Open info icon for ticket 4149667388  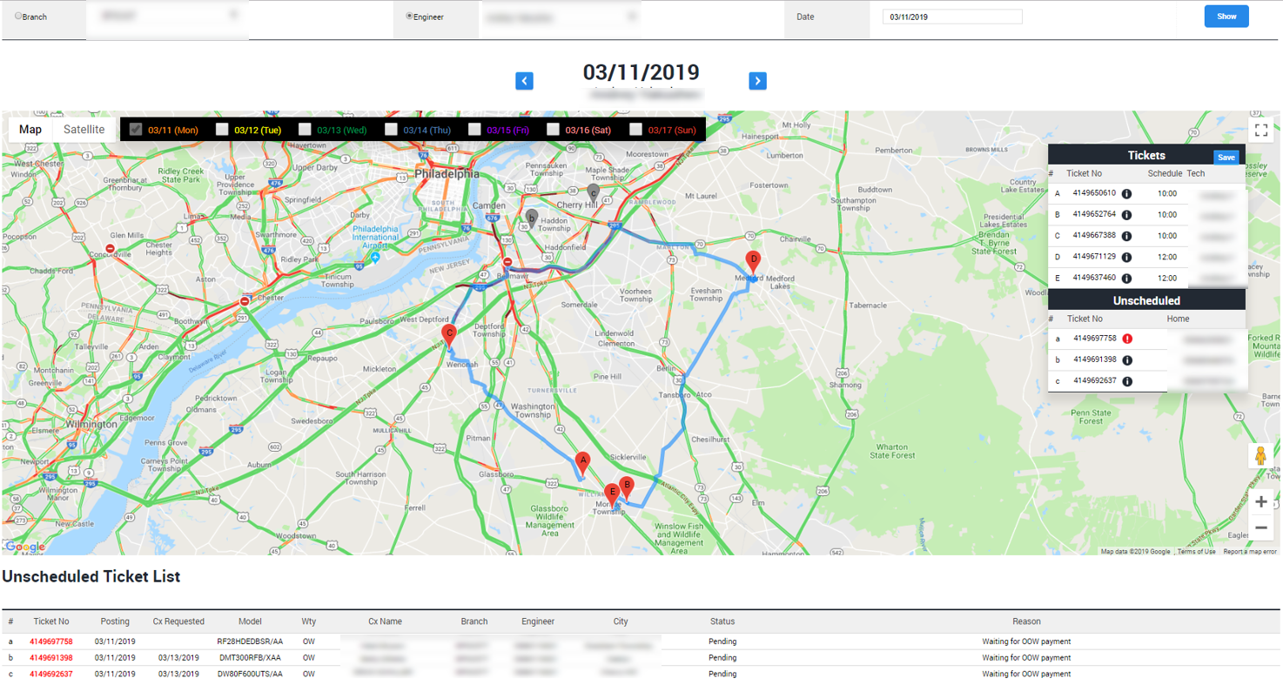[1126, 236]
